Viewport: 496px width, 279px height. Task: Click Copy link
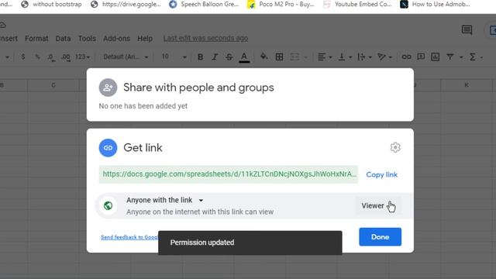click(381, 174)
